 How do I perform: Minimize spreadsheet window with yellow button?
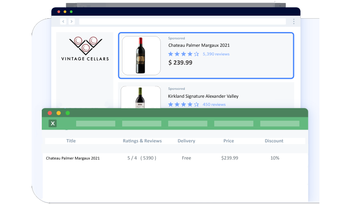(59, 113)
